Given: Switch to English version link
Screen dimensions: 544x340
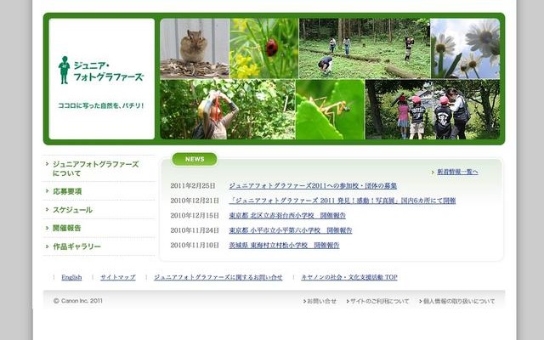Looking at the screenshot, I should [71, 277].
